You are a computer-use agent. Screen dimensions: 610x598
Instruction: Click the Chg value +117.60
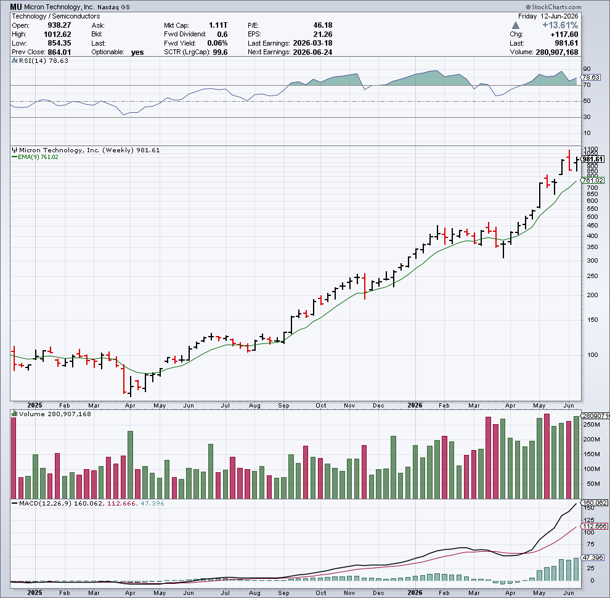coord(564,35)
